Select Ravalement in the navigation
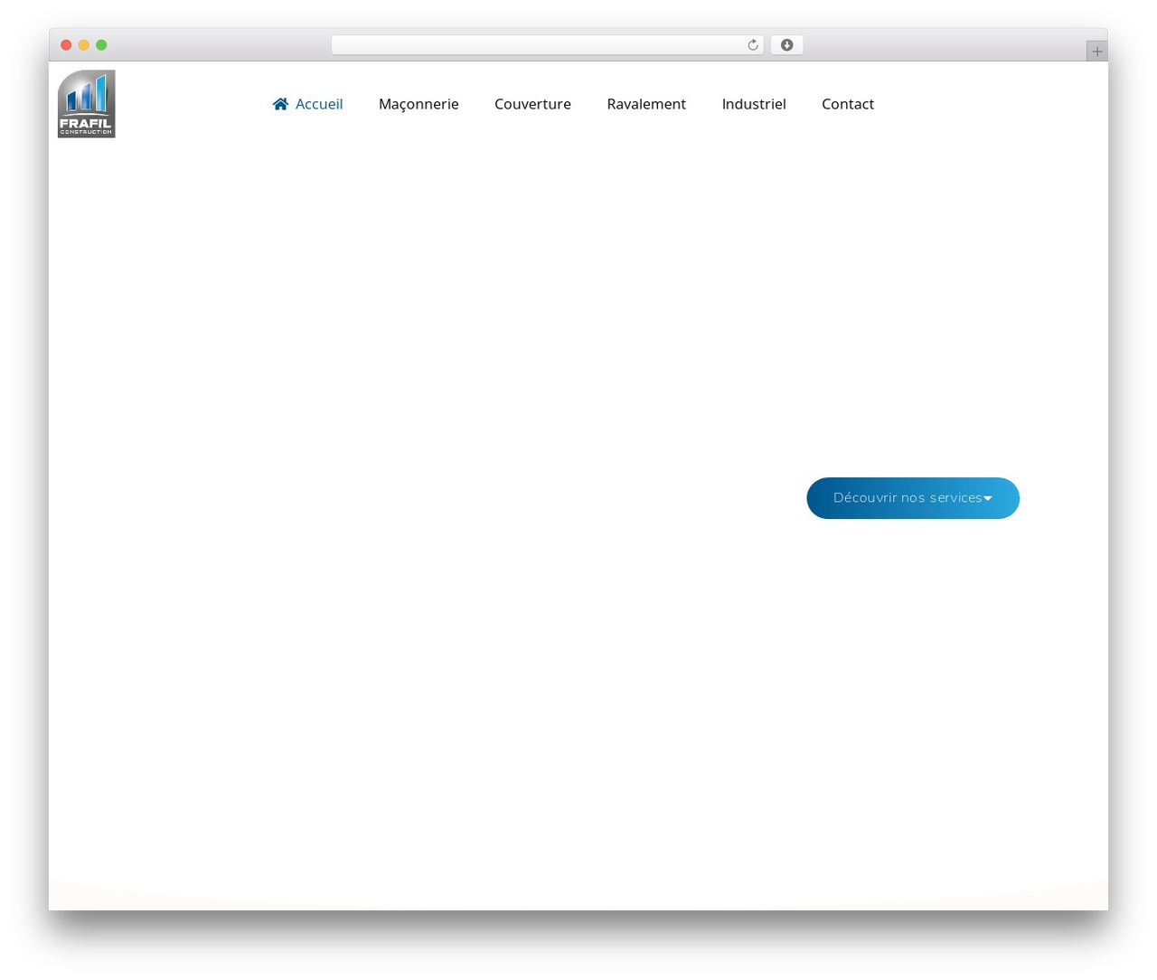 (646, 104)
